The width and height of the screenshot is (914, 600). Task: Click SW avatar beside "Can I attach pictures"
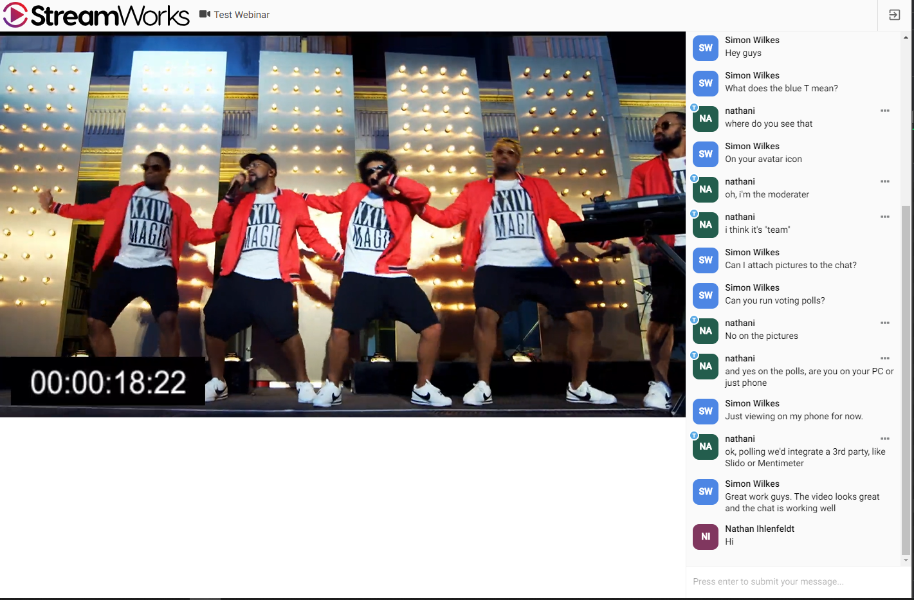[706, 260]
